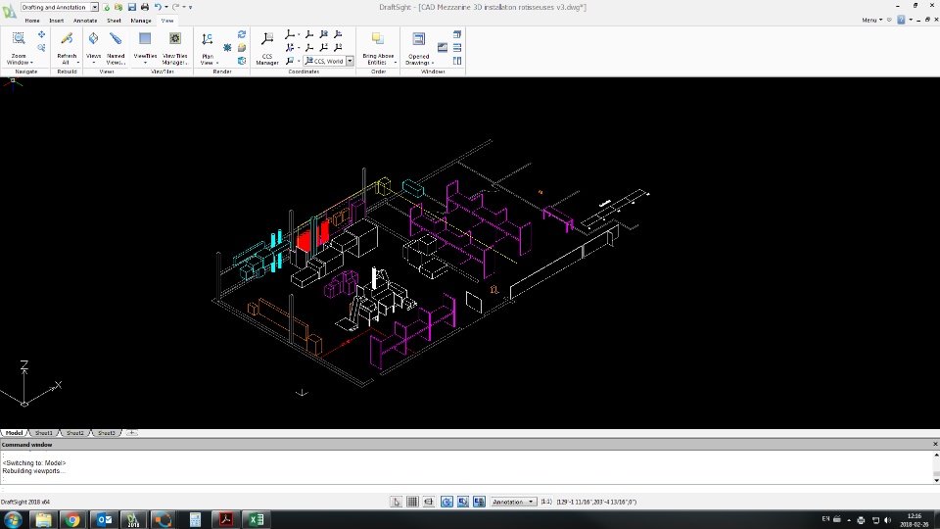Click the Bring Above Entities icon
The image size is (940, 529).
(x=378, y=39)
